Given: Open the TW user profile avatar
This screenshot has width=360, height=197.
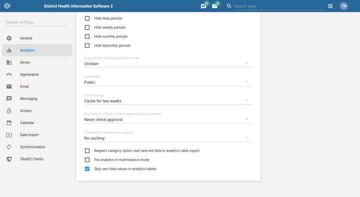Looking at the screenshot, I should (343, 6).
